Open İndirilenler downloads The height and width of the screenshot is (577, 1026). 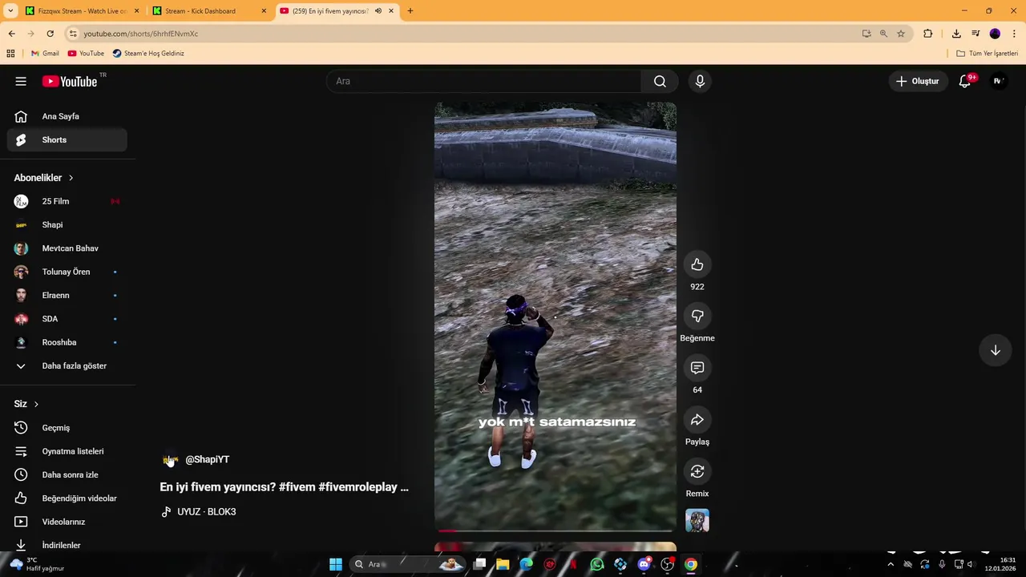click(x=67, y=545)
